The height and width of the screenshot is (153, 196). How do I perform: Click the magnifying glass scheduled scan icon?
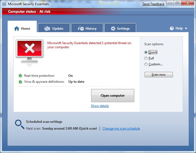(20, 124)
